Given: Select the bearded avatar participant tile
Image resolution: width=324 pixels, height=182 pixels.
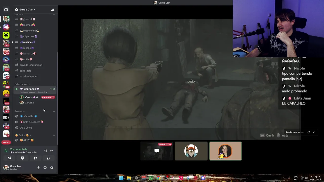Looking at the screenshot, I should (x=191, y=151).
